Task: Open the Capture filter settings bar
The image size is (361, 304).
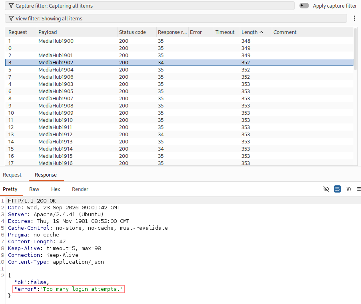Action: 150,6
